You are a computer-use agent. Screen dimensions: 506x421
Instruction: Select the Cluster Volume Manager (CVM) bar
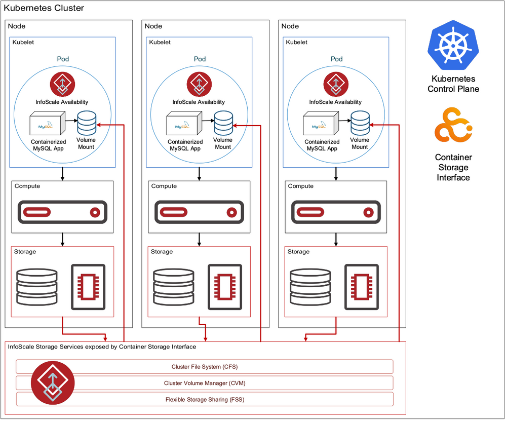[x=205, y=383]
